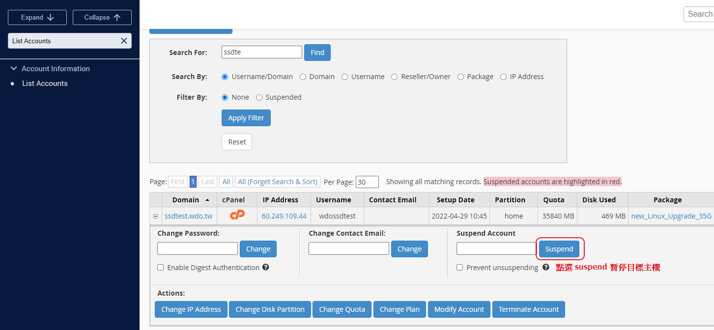Click the orange cPanel logo icon
The height and width of the screenshot is (330, 714).
click(237, 216)
